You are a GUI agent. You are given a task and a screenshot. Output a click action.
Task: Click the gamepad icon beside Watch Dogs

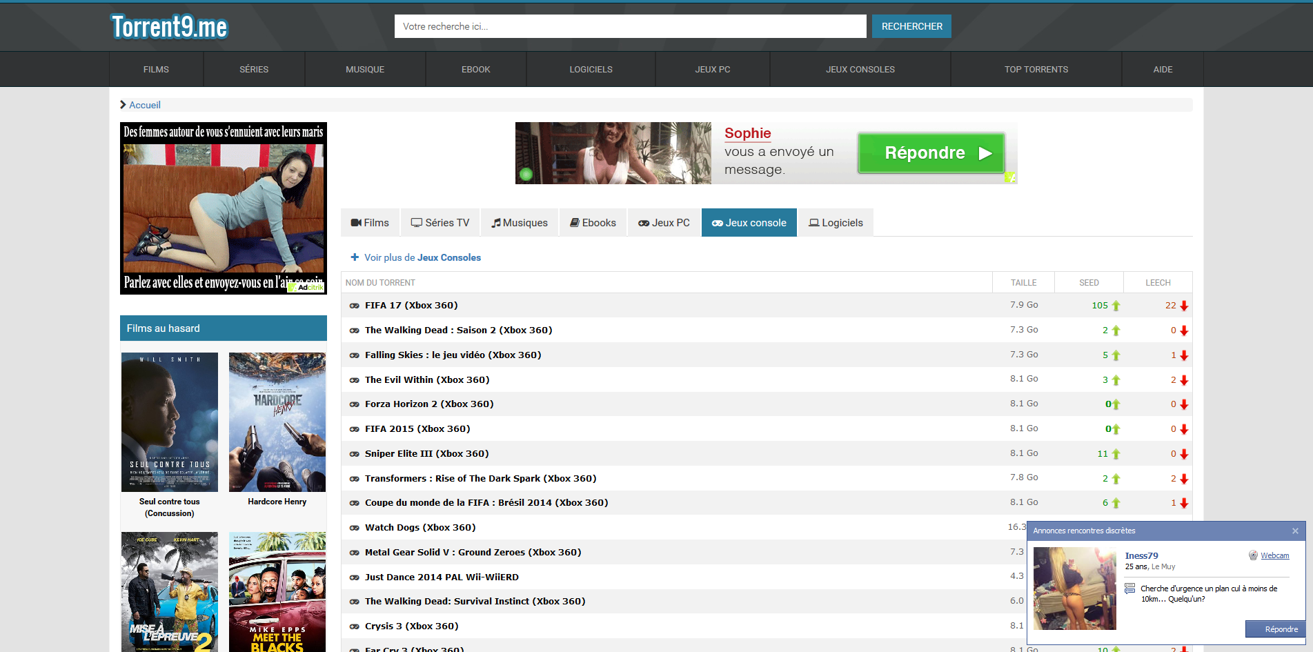coord(354,528)
